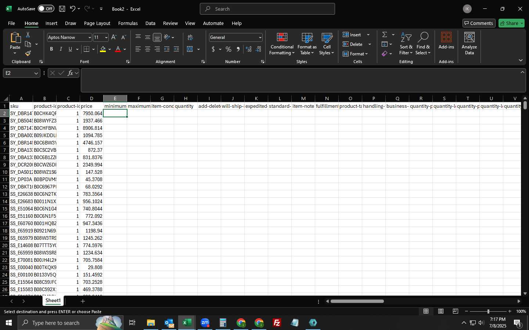
Task: Click the Share button
Action: 511,23
